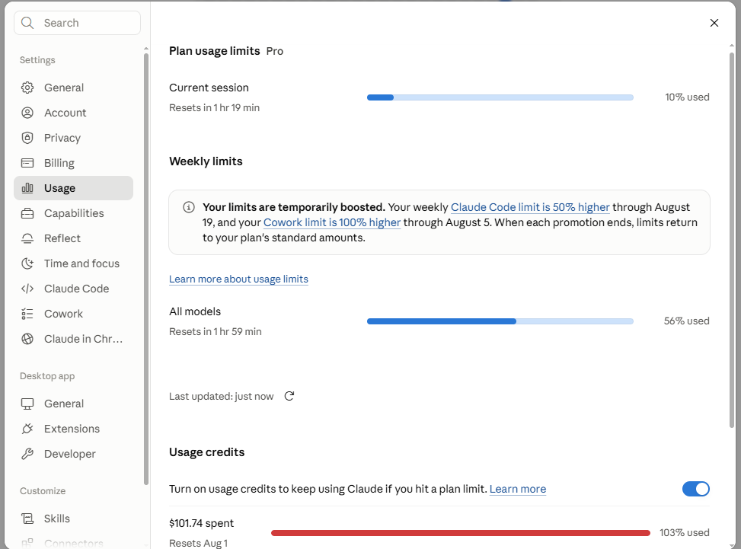
Task: Open 'Learn more about usage limits' link
Action: (x=238, y=279)
